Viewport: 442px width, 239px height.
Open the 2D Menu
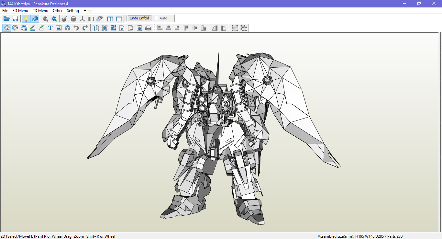[x=40, y=10]
